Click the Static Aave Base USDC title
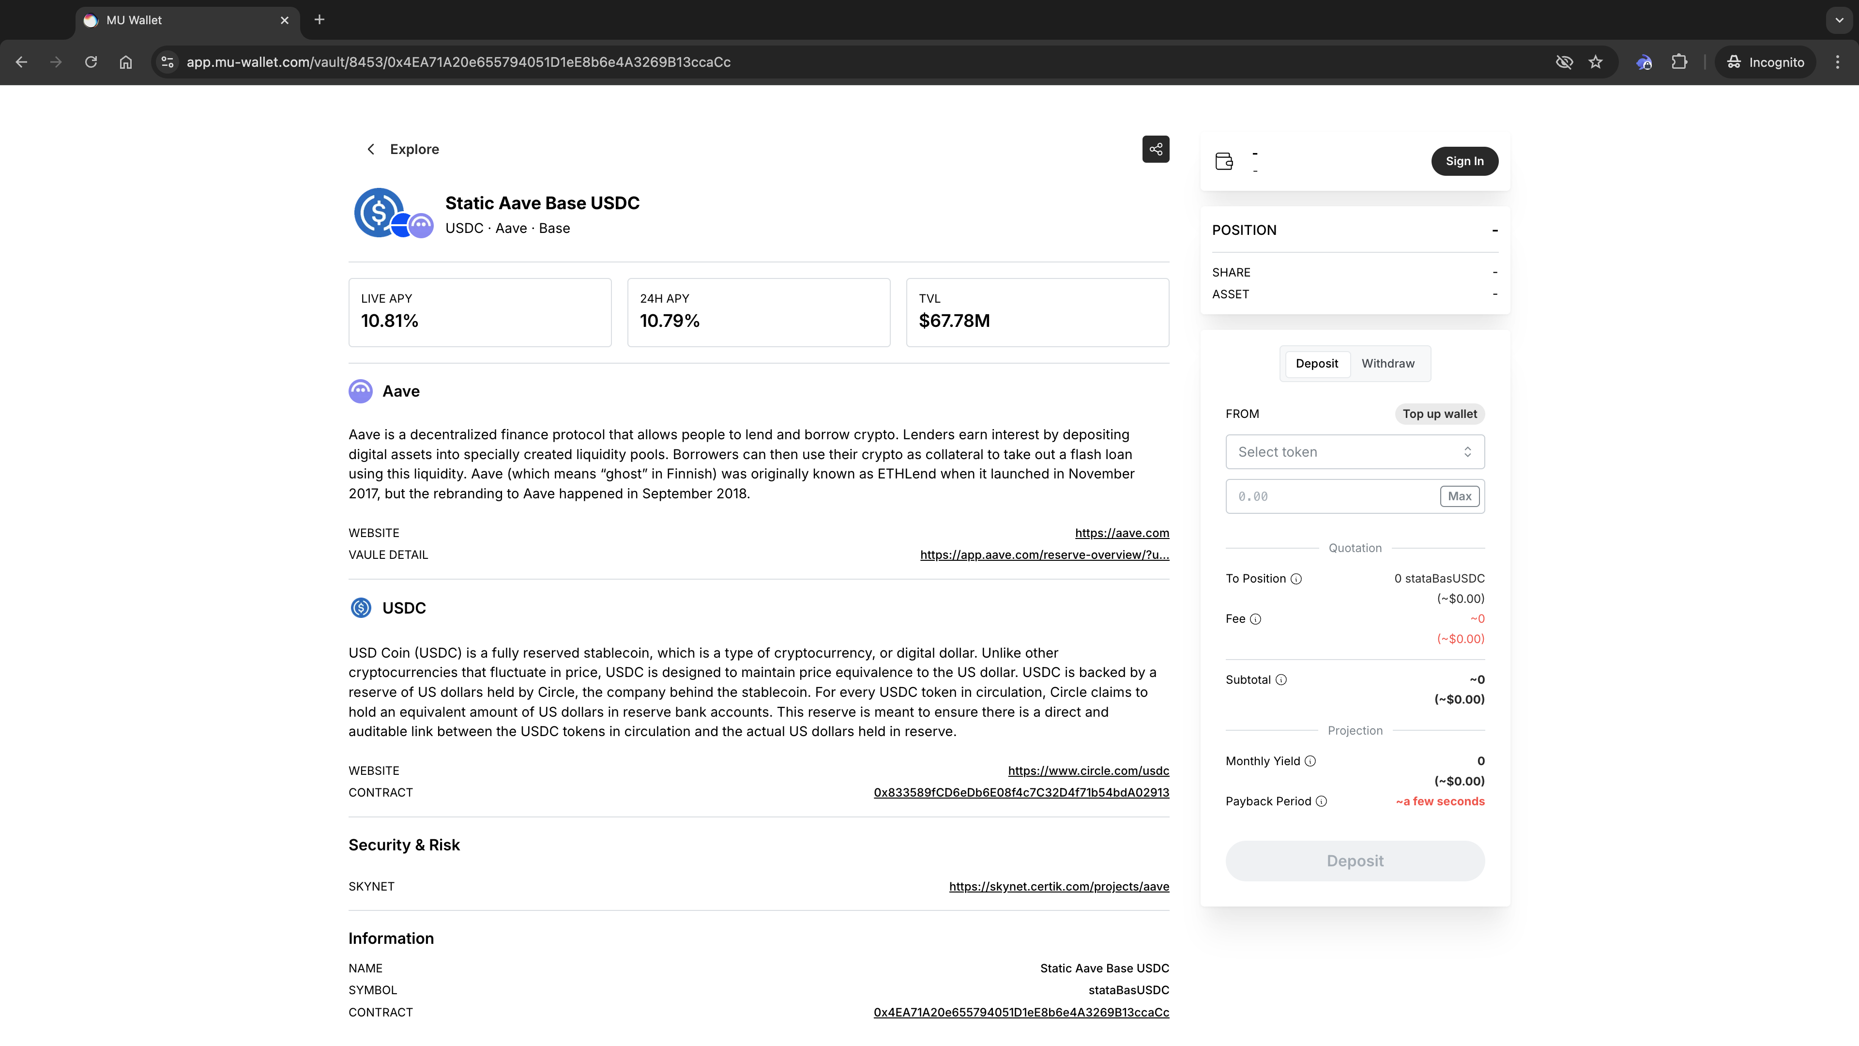 coord(542,203)
